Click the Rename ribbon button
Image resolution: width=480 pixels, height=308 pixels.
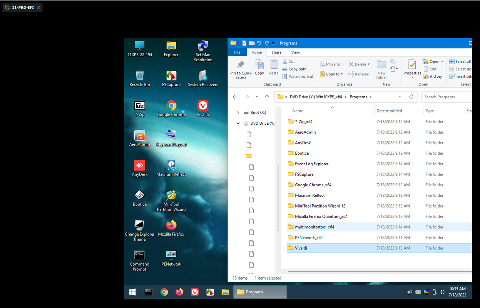[358, 74]
